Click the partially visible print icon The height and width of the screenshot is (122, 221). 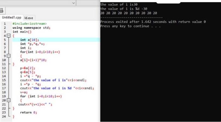(x=2, y=10)
